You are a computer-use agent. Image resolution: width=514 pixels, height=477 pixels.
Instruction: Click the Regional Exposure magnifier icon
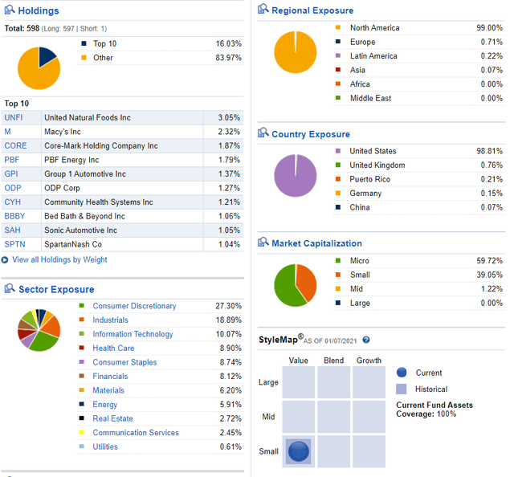coord(263,9)
